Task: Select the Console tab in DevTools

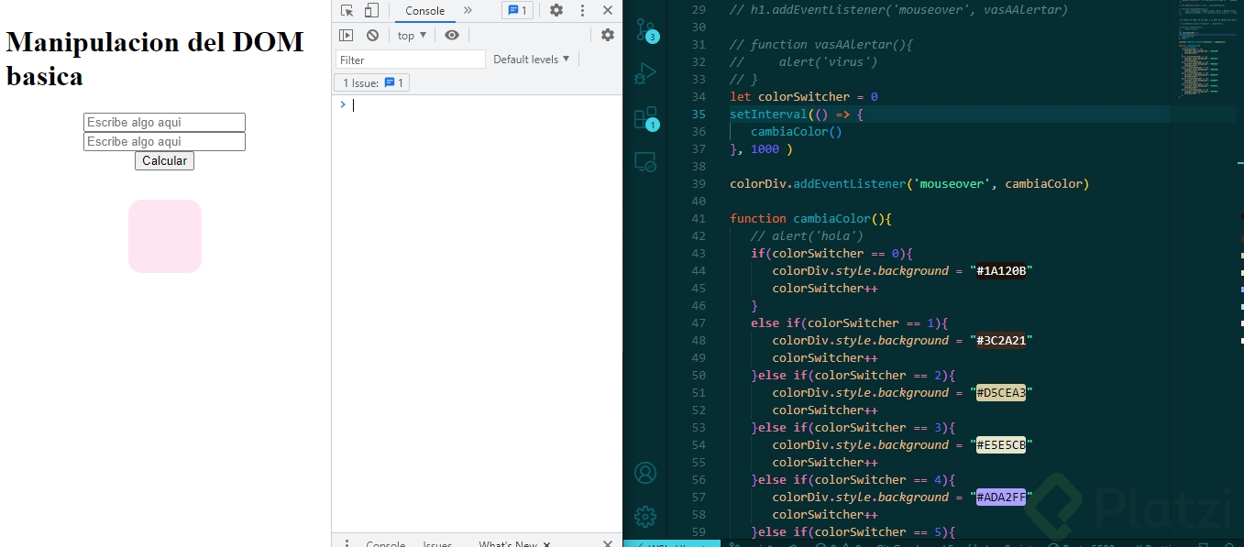Action: click(425, 11)
